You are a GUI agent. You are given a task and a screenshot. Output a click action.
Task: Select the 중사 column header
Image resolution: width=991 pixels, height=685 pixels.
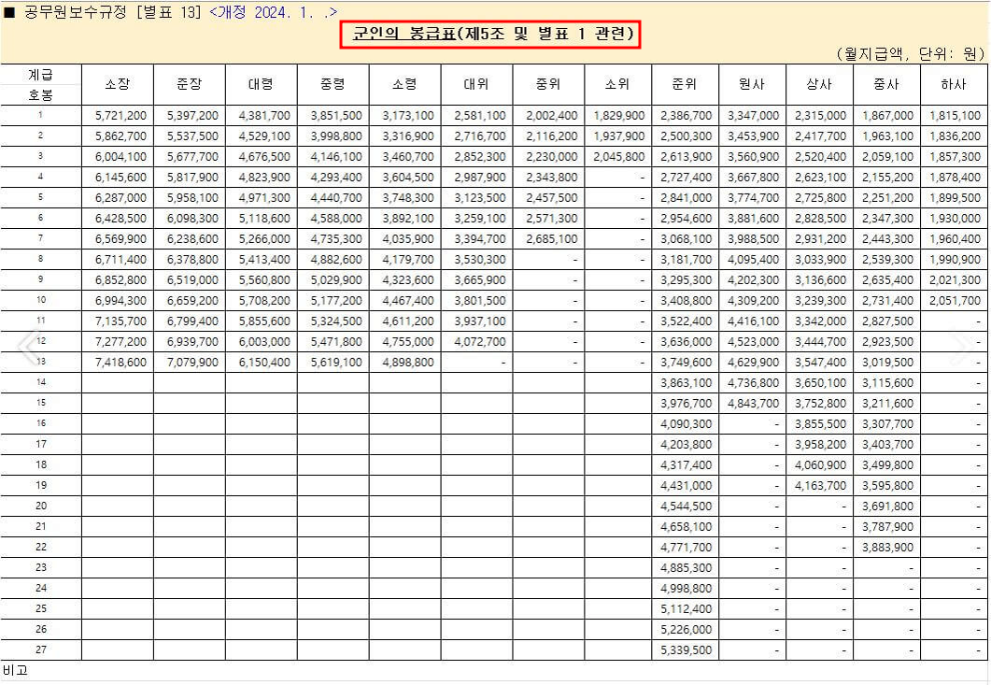[x=886, y=84]
